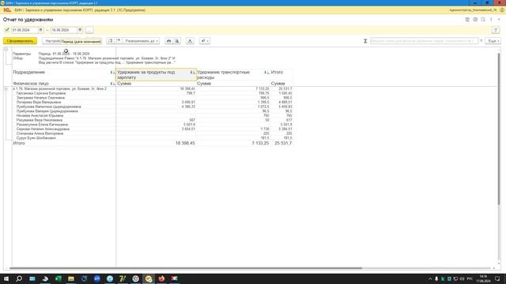Sort by Удержание транспортные расходы column arrow
This screenshot has width=506, height=284.
click(x=266, y=73)
